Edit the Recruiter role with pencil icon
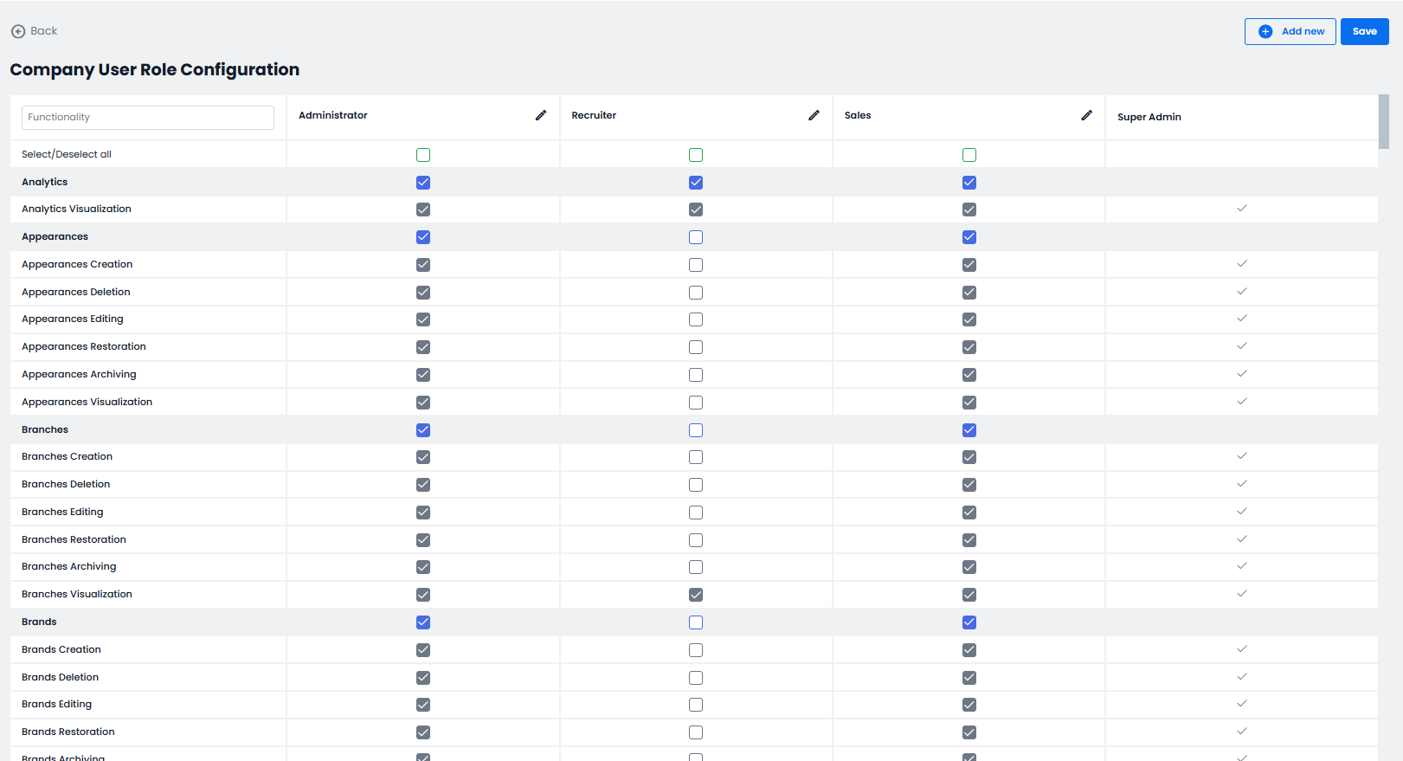 [814, 115]
